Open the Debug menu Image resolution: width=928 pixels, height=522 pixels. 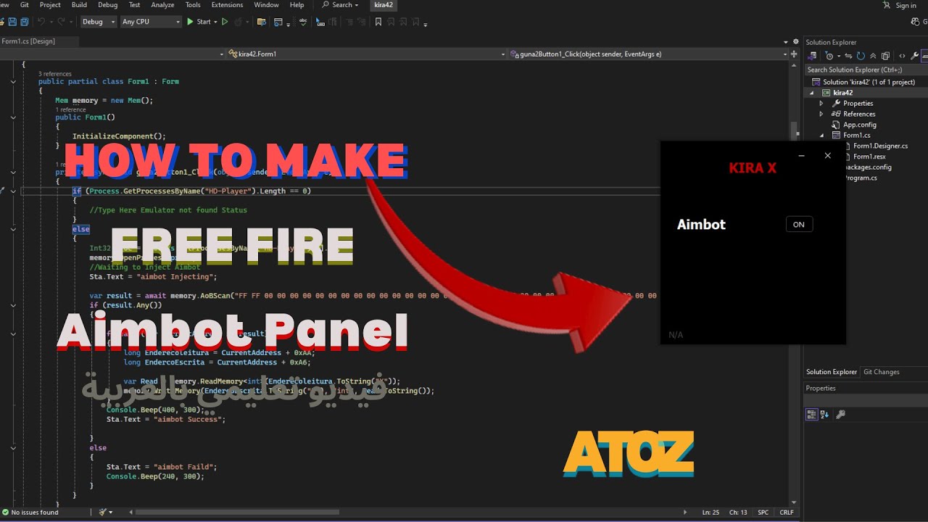[x=107, y=5]
